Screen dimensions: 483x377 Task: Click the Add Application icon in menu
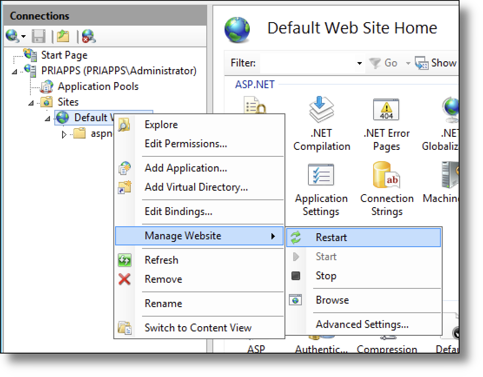125,168
